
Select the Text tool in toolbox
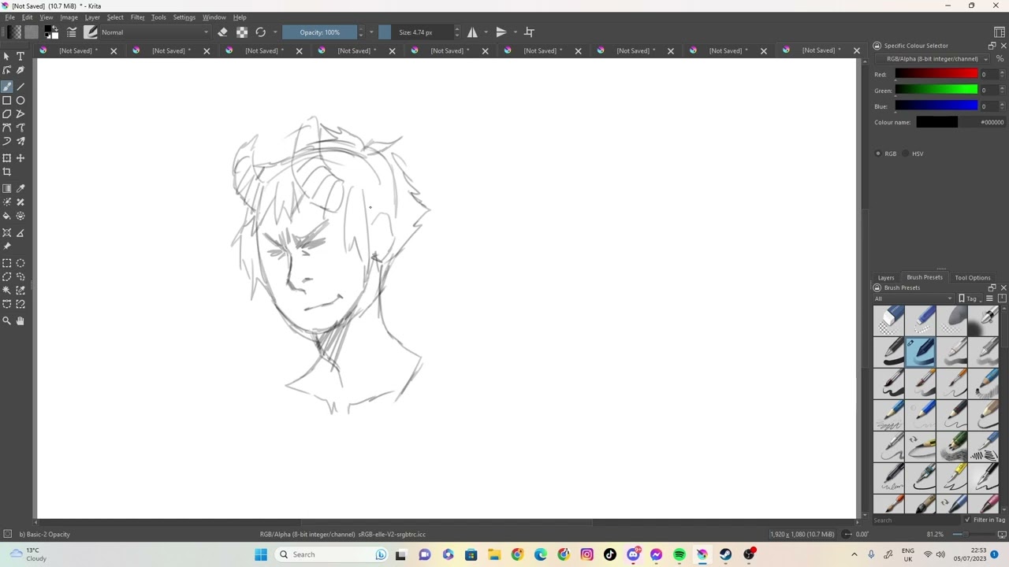(20, 57)
